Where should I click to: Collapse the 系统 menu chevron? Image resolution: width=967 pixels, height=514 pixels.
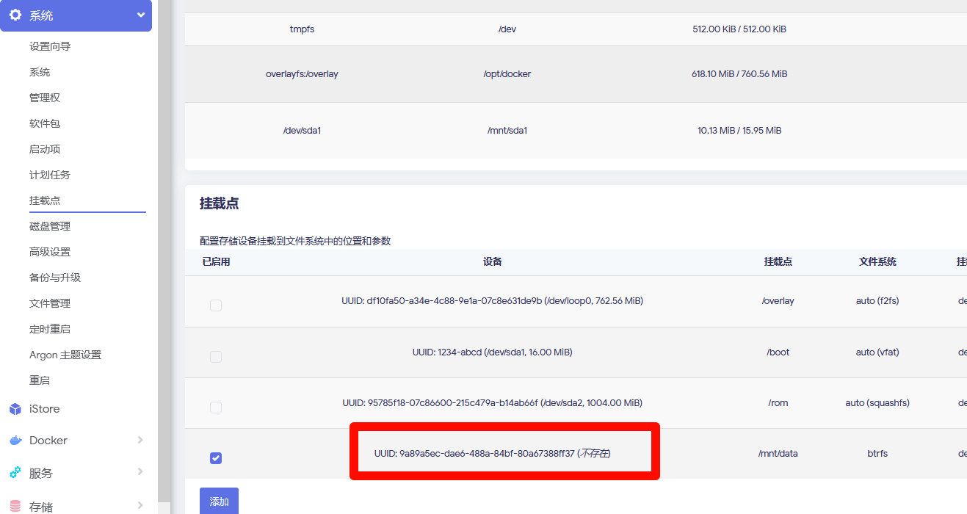pos(141,15)
